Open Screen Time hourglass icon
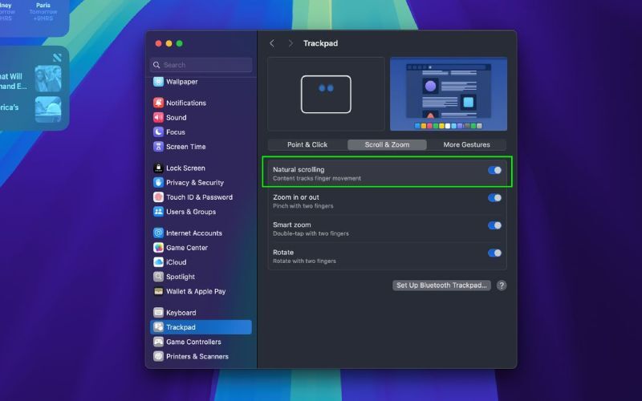Viewport: 642px width, 401px height. click(x=159, y=147)
